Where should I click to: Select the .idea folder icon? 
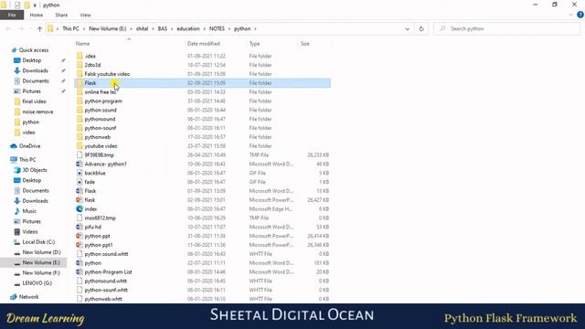(80, 56)
